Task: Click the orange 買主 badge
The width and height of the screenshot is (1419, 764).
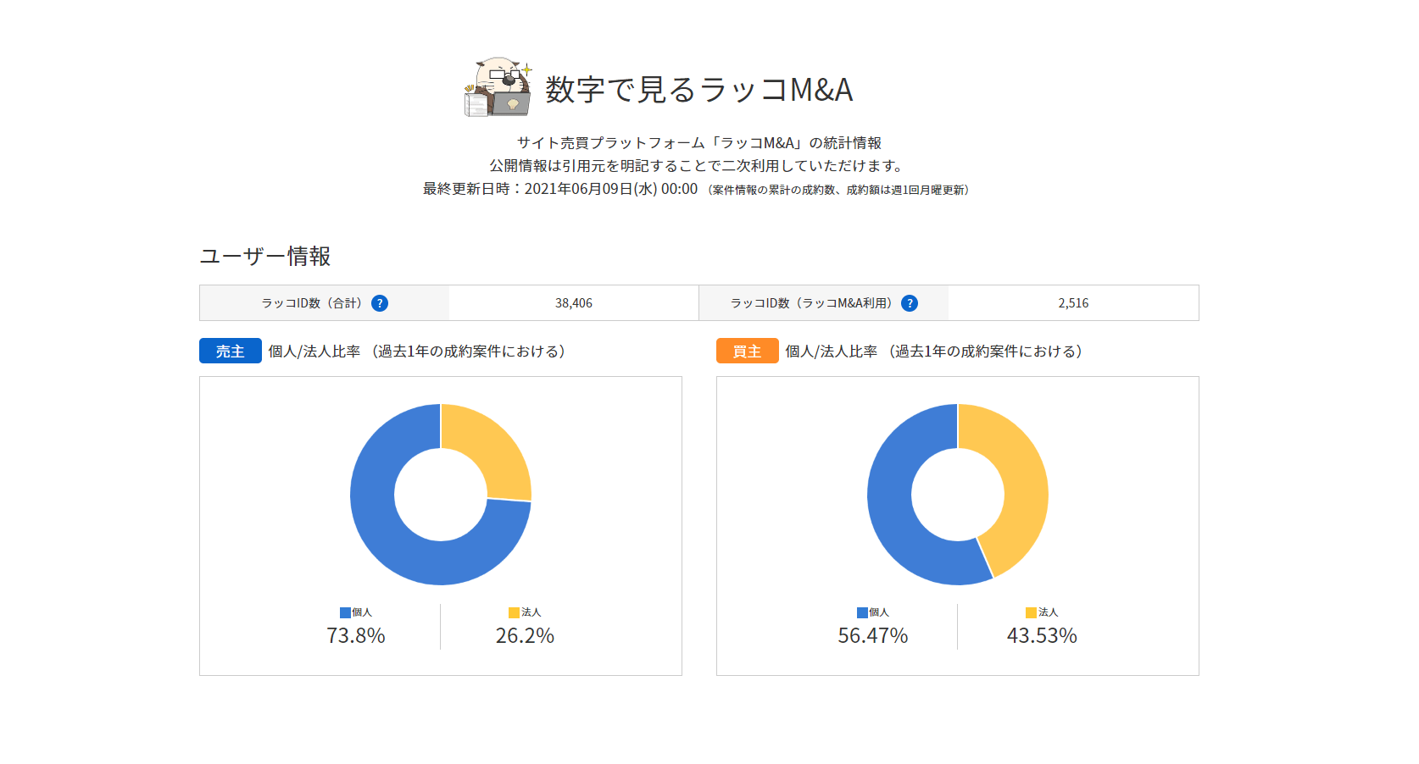Action: (x=747, y=351)
